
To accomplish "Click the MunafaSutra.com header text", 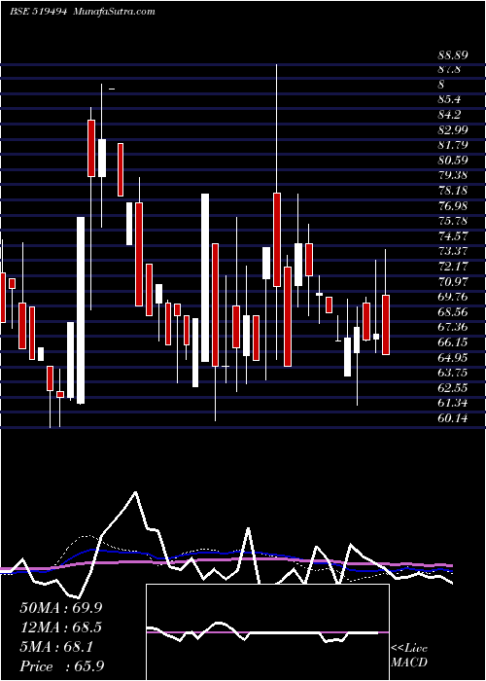I will tap(114, 12).
